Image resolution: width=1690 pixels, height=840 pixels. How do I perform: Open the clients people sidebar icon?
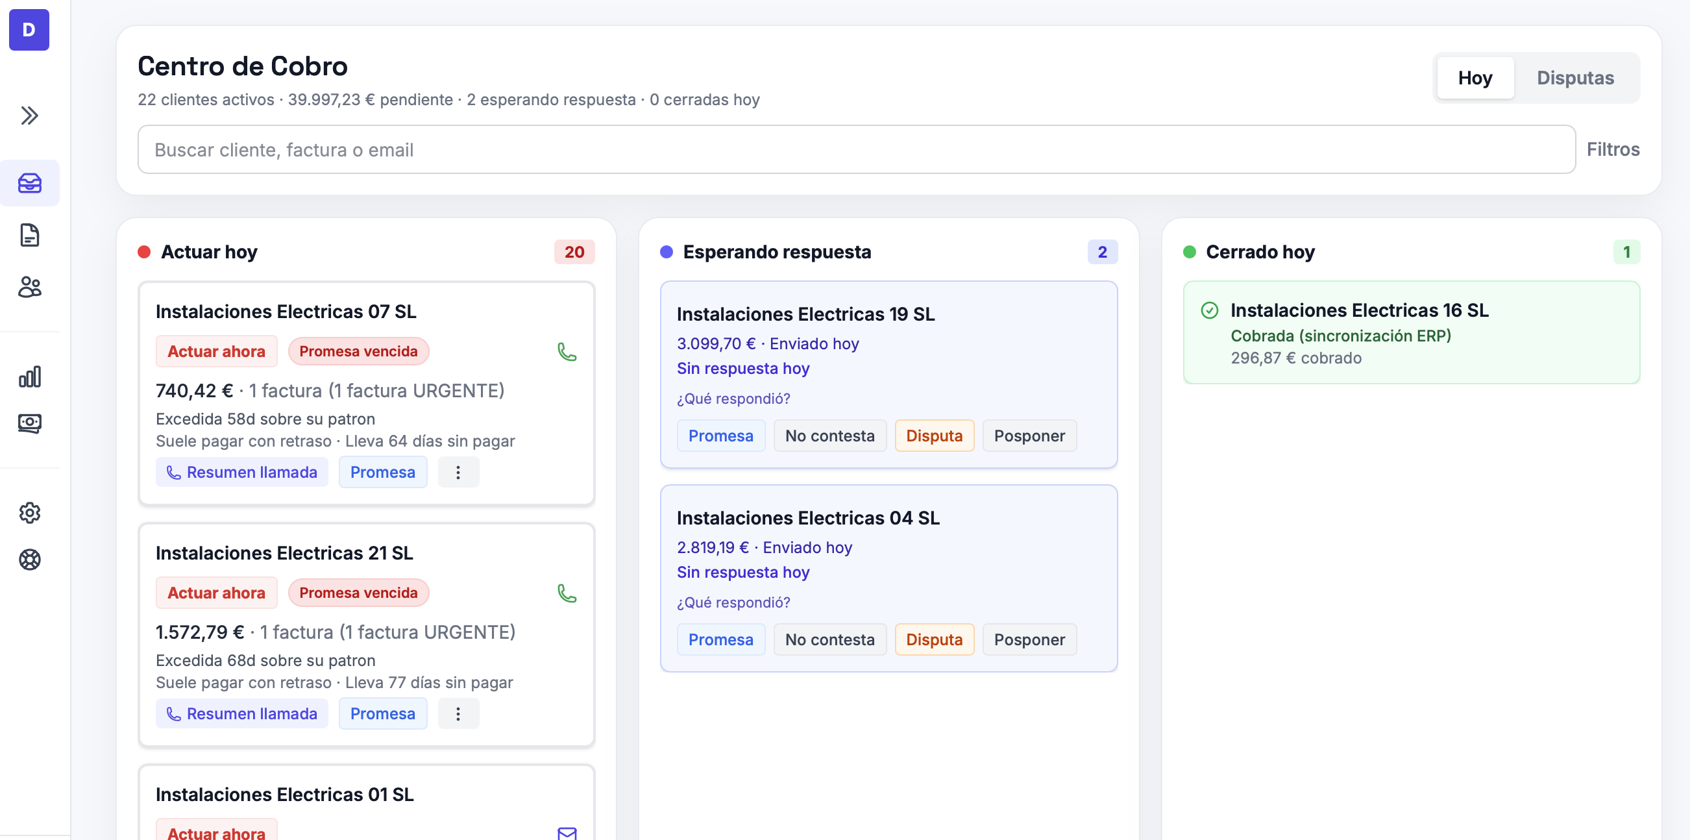pyautogui.click(x=29, y=287)
